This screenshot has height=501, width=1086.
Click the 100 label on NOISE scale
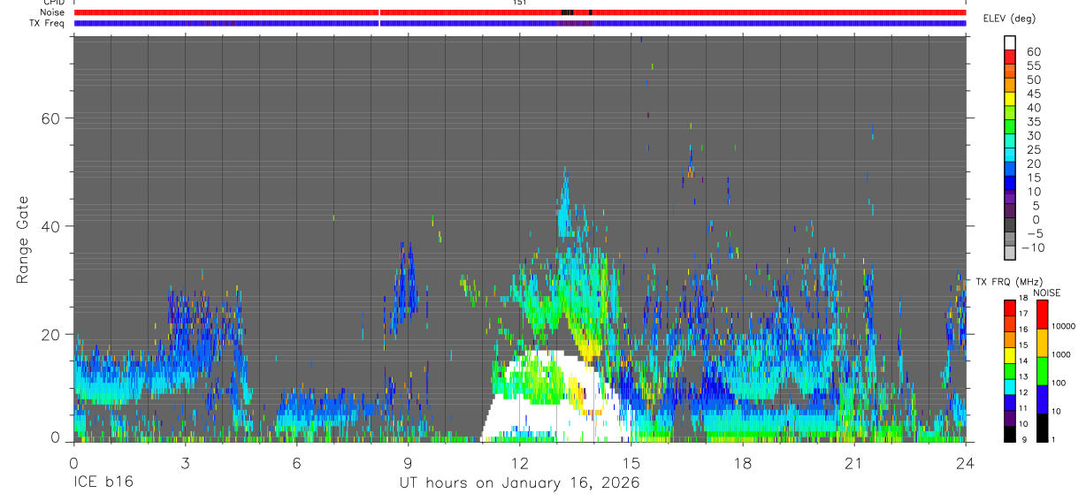click(1059, 383)
